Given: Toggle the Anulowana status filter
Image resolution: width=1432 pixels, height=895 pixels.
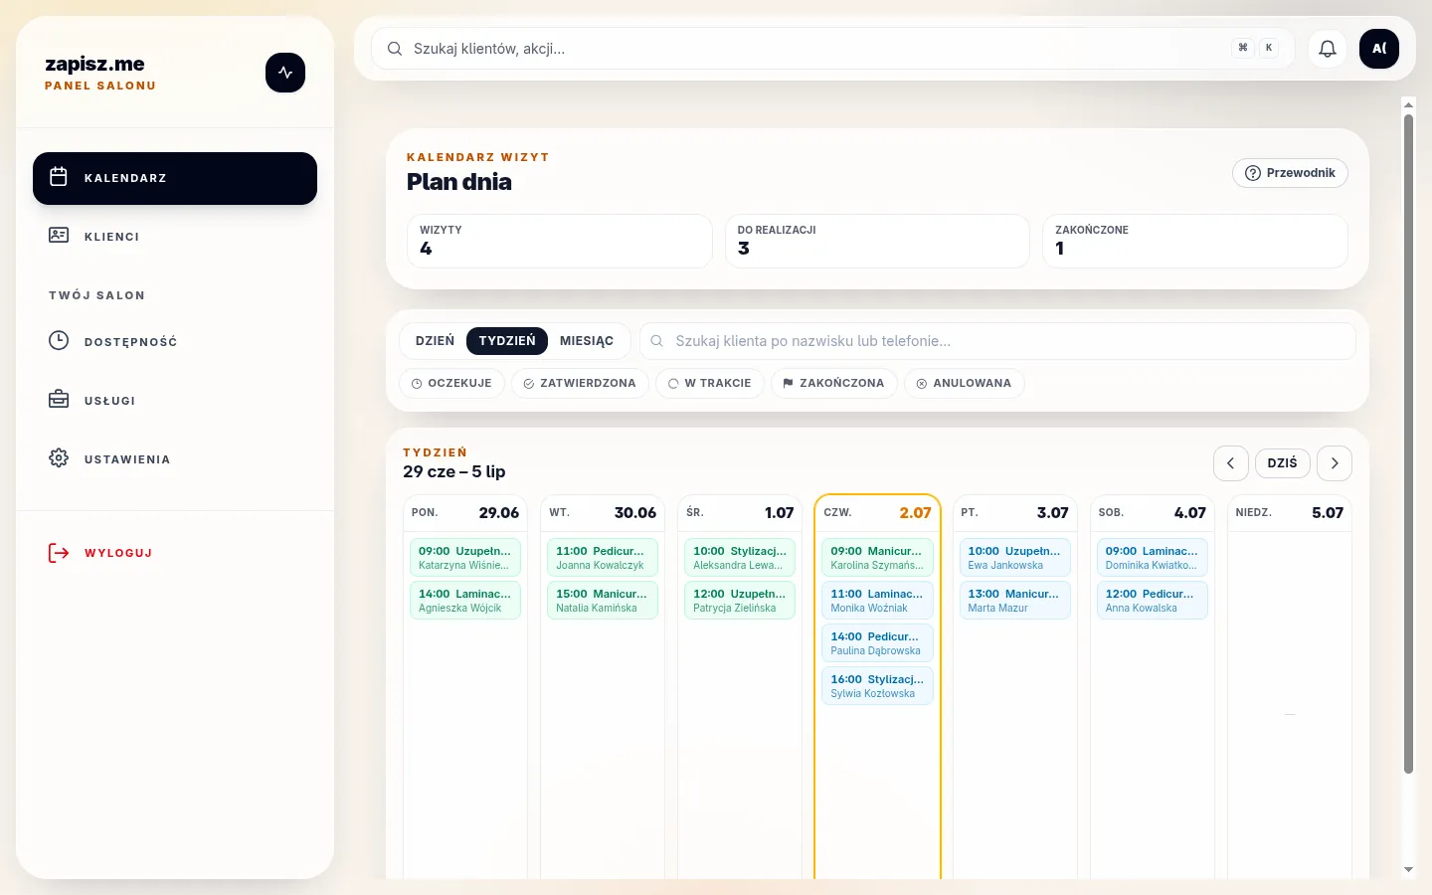Looking at the screenshot, I should tap(964, 383).
